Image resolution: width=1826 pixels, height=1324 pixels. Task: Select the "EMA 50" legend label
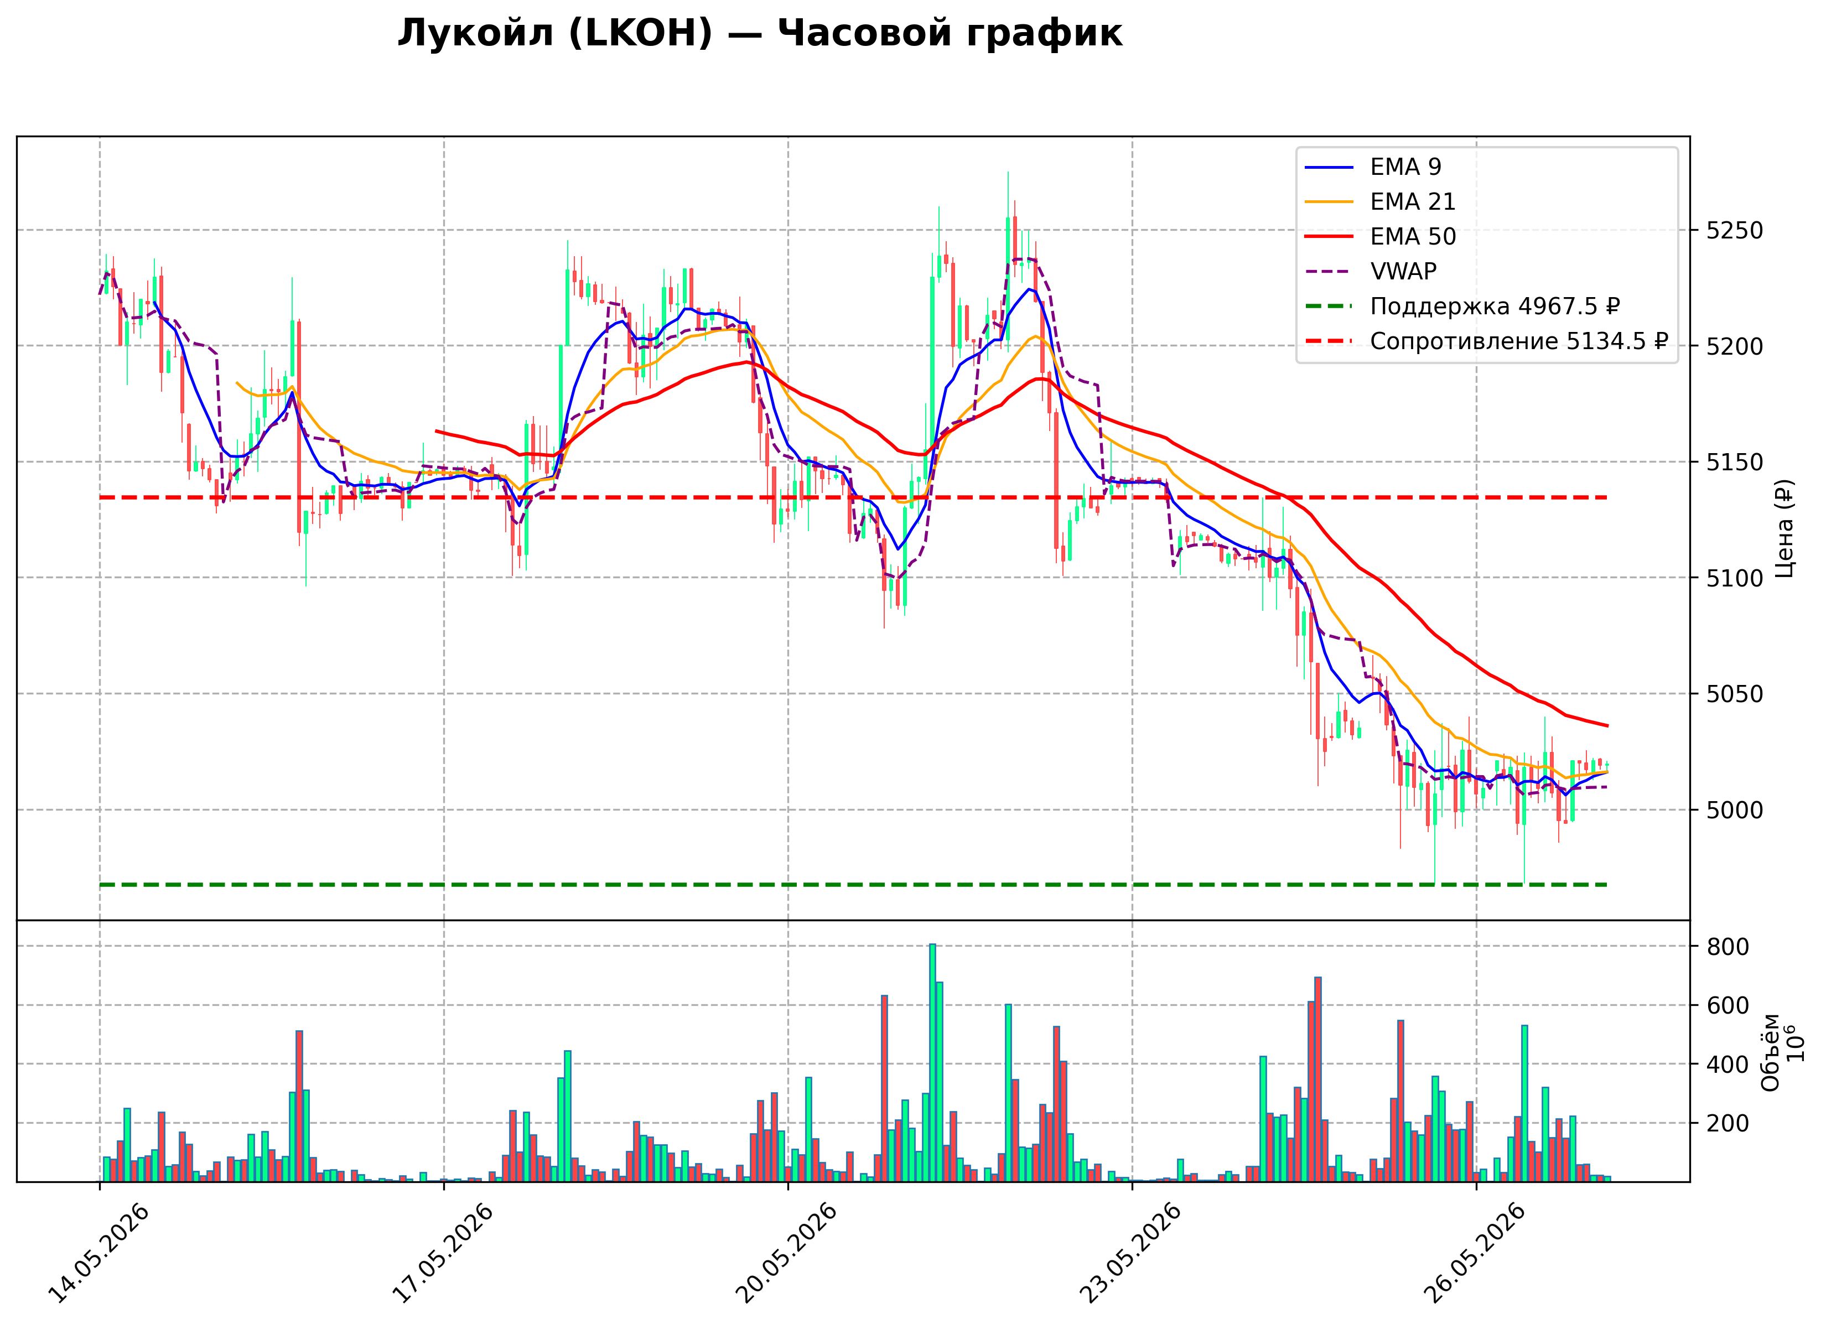(x=1413, y=237)
